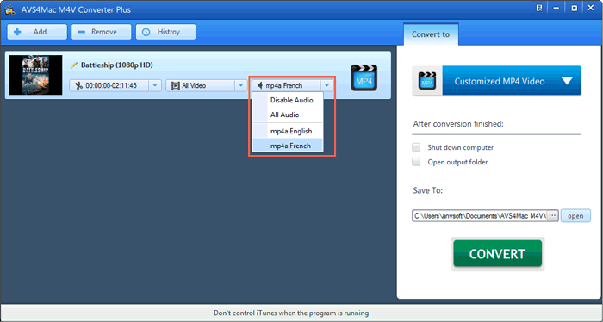The image size is (603, 322).
Task: Click the Add button
Action: click(37, 32)
